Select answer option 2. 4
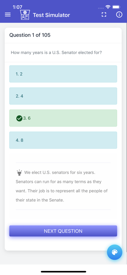 63,96
